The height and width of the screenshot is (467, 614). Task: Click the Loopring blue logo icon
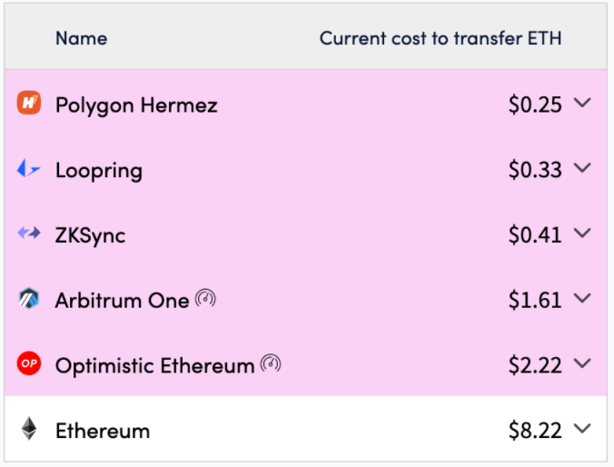[28, 168]
